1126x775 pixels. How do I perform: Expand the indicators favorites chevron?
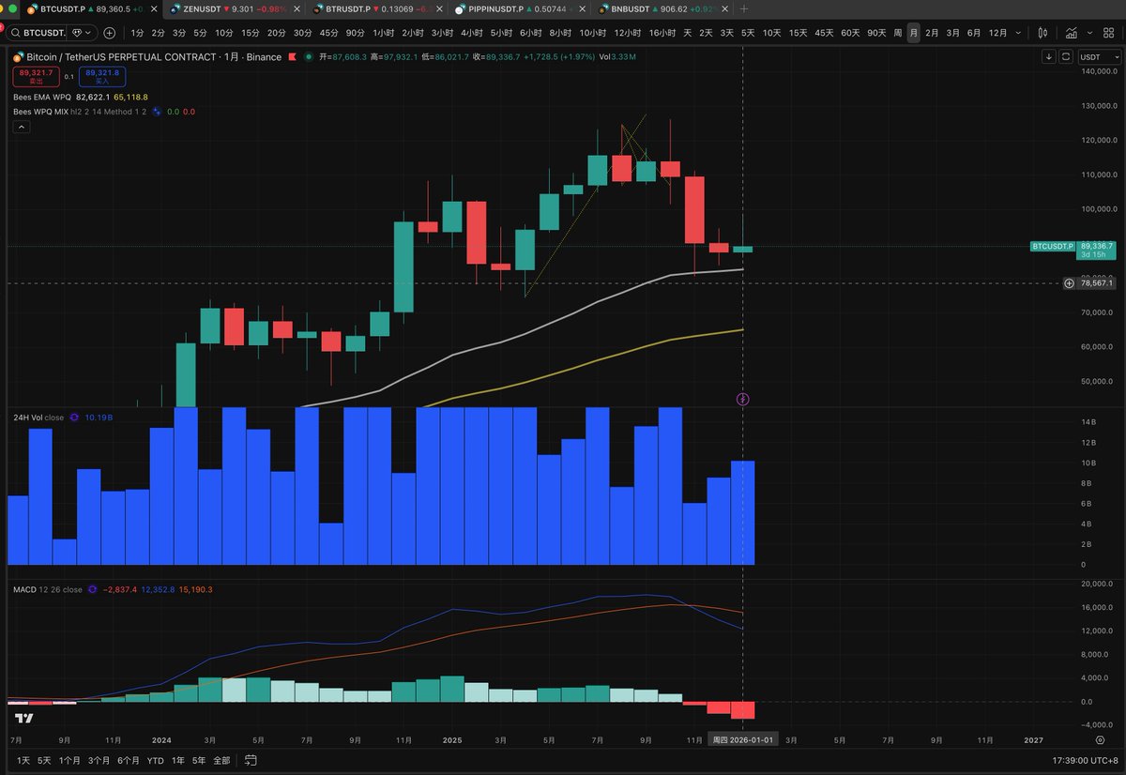tap(1089, 33)
